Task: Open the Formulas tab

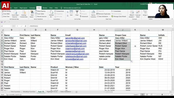Action: pos(32,8)
